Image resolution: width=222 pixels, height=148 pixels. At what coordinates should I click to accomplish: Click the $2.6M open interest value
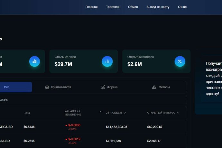click(x=134, y=64)
